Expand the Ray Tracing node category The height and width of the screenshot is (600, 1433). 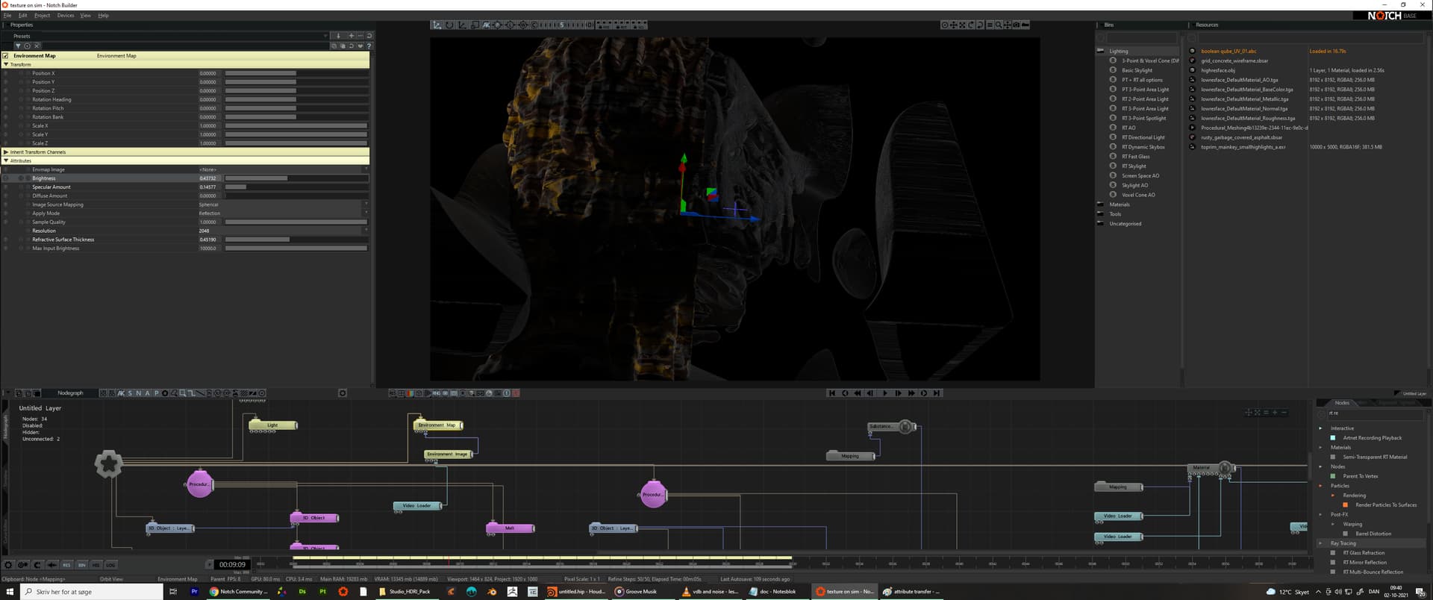click(1321, 543)
